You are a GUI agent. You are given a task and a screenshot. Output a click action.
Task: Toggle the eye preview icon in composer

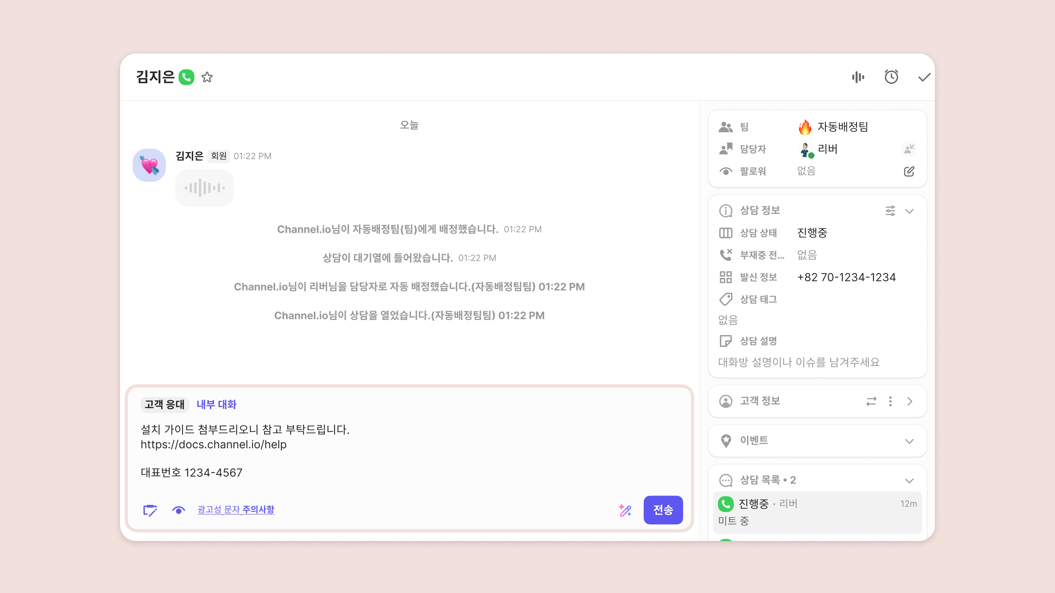pos(179,510)
